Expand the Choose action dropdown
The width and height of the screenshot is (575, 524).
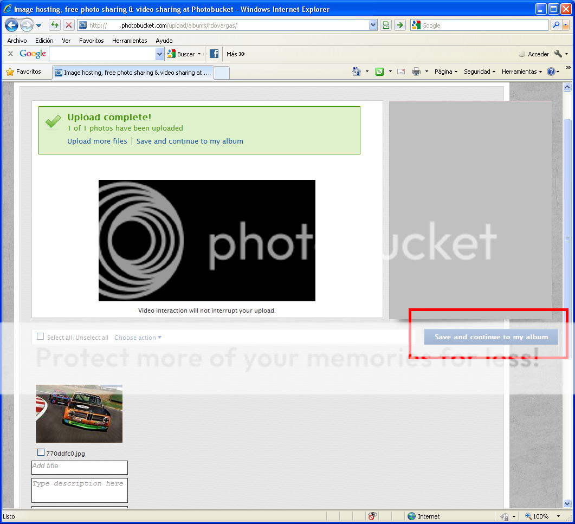pyautogui.click(x=138, y=338)
